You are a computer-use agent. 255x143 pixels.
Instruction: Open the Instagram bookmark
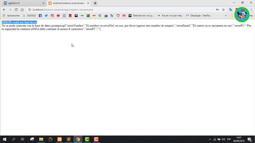point(52,15)
